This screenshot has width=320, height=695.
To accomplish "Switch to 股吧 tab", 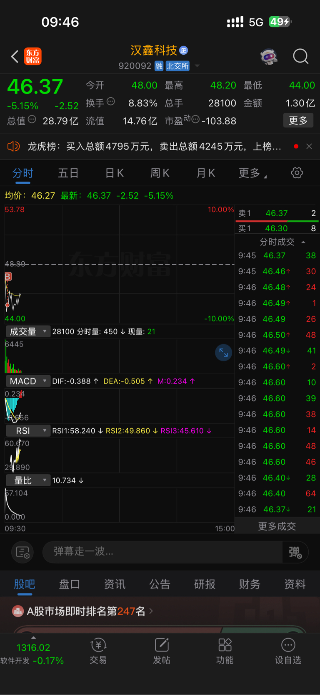I will (x=25, y=584).
